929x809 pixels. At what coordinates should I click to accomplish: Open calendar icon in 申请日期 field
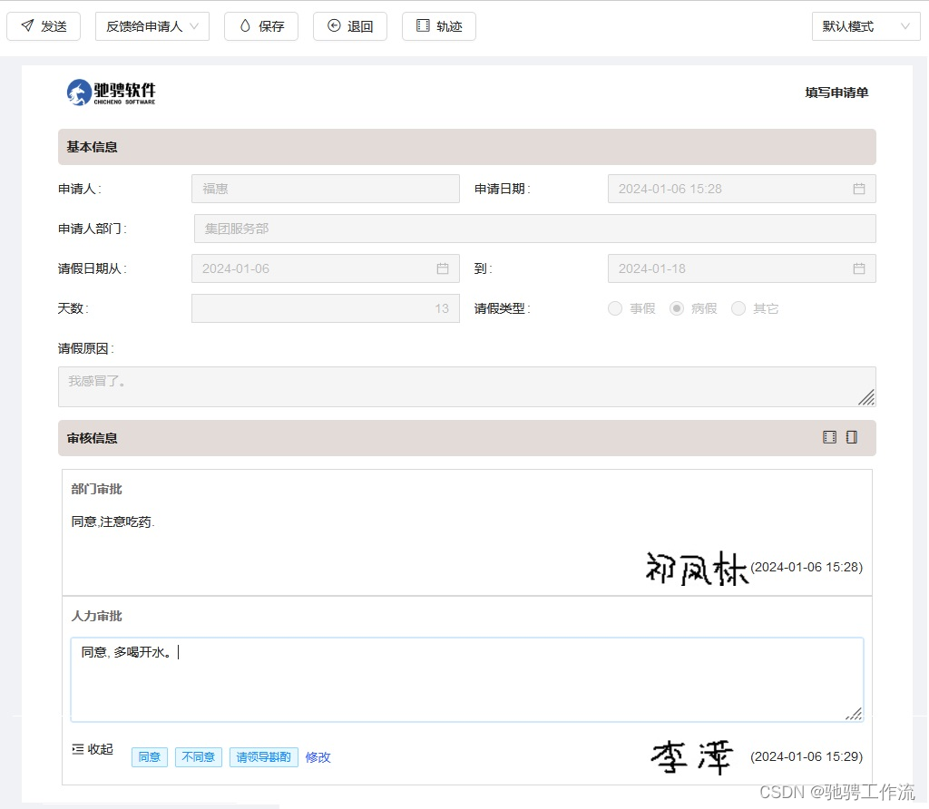click(x=859, y=189)
